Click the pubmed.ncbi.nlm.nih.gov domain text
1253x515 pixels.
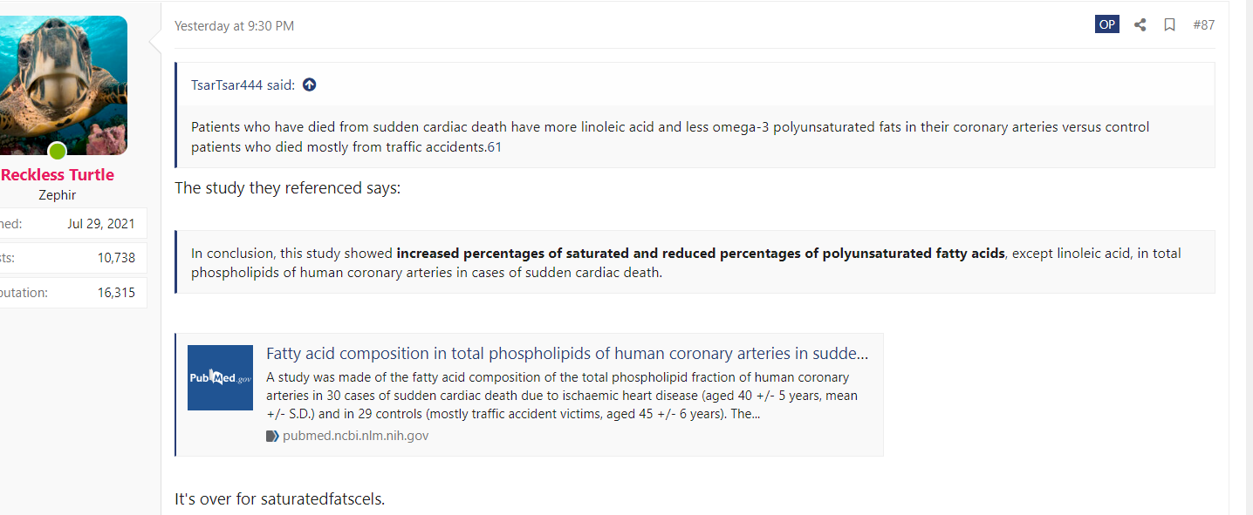(356, 436)
